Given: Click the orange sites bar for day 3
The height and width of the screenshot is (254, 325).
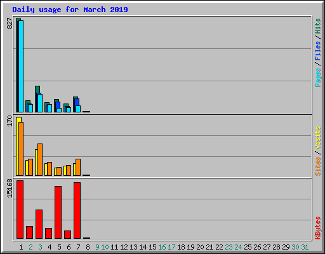Looking at the screenshot, I should (x=40, y=159).
